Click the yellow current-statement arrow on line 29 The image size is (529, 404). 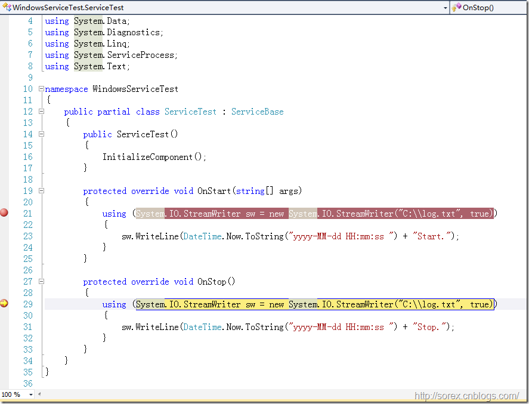pos(4,304)
